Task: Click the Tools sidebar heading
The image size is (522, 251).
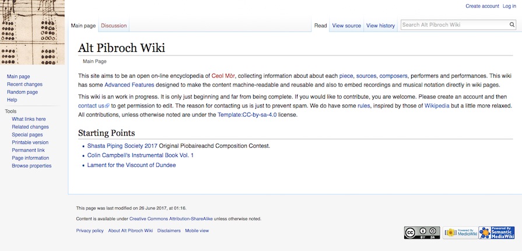Action: (x=10, y=111)
